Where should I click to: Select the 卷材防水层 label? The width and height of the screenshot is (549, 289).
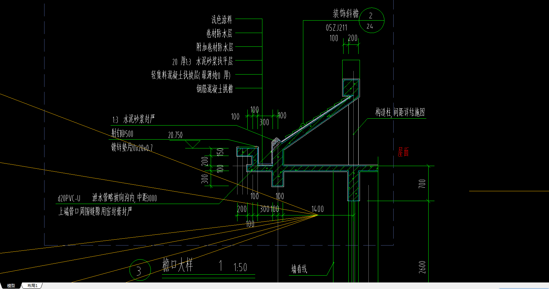[x=219, y=33]
